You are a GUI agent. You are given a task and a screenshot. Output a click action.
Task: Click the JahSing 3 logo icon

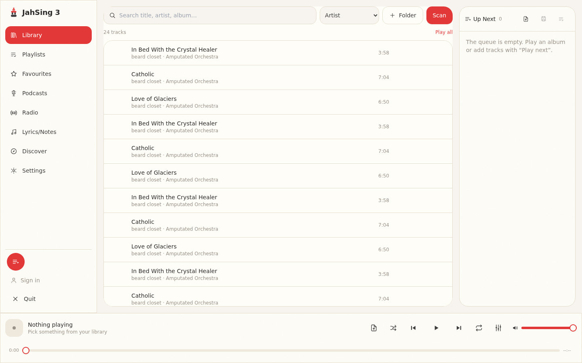(14, 13)
